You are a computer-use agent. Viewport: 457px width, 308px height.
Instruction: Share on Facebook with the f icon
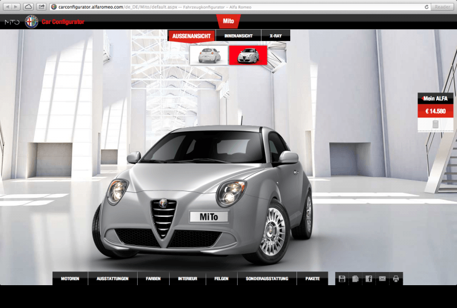coord(368,279)
